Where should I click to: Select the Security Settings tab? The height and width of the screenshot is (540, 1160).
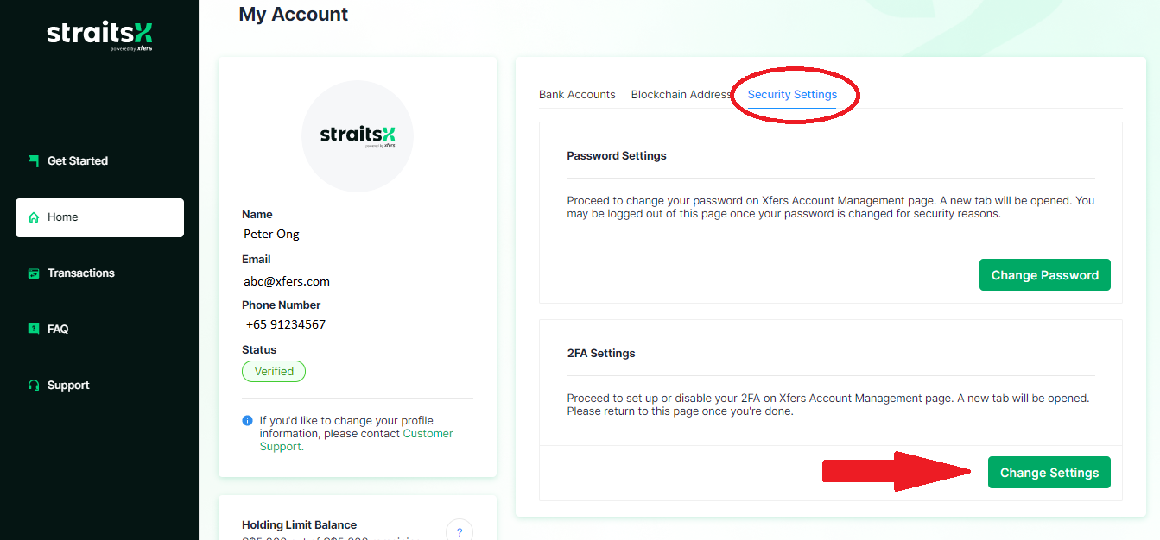(792, 95)
